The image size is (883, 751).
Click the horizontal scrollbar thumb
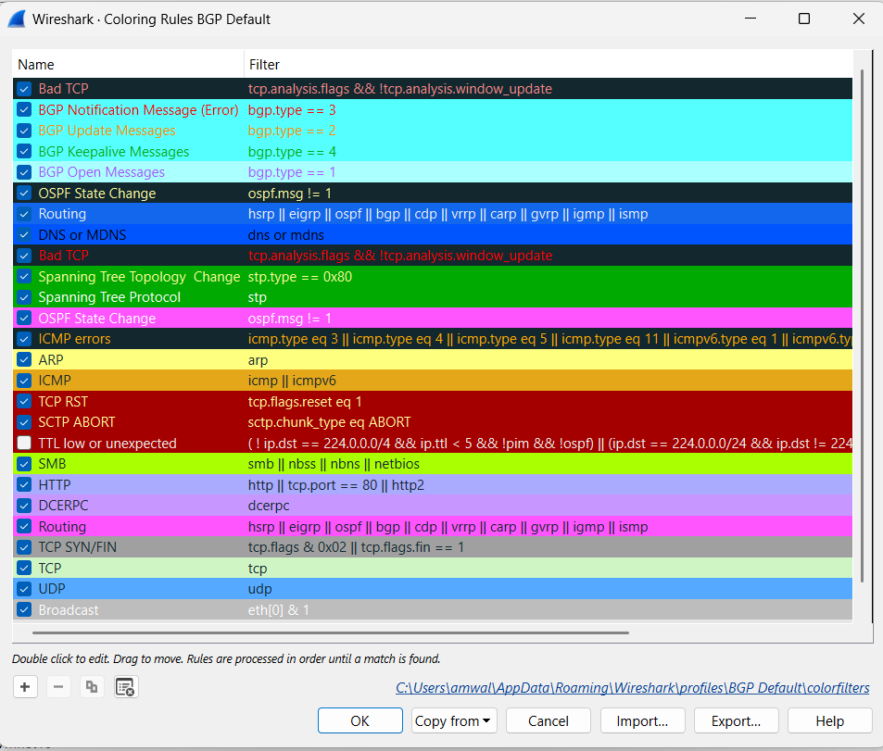point(331,632)
